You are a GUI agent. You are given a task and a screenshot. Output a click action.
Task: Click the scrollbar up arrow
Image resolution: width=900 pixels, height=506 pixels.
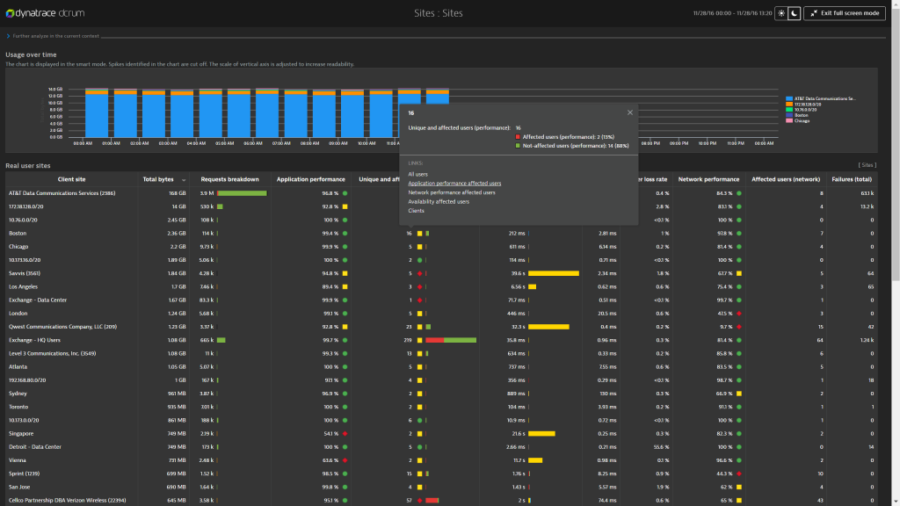point(896,4)
